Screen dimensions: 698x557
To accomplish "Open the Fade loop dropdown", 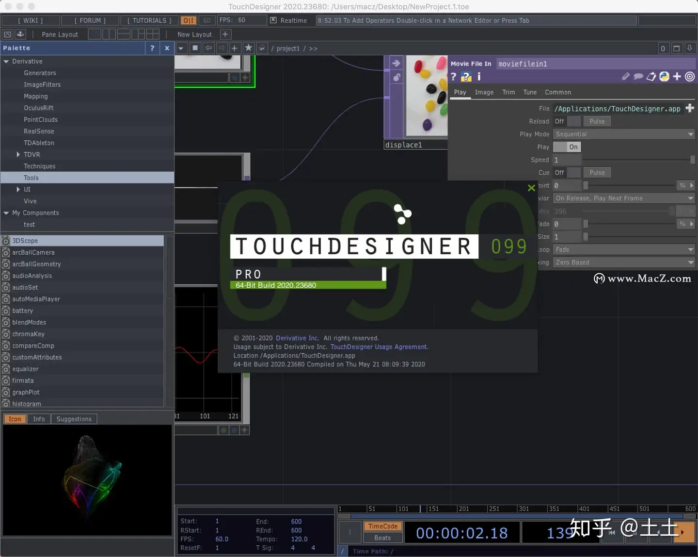I will [624, 249].
